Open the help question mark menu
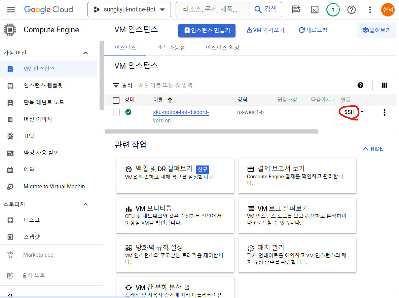The width and height of the screenshot is (399, 298). 352,10
